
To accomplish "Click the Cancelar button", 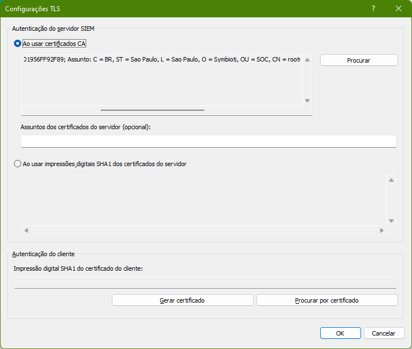I will point(383,333).
